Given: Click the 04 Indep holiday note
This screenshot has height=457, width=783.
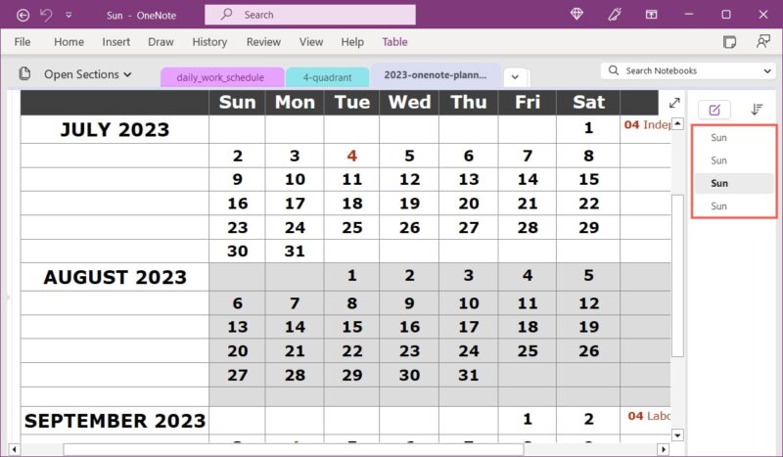Looking at the screenshot, I should coord(647,125).
